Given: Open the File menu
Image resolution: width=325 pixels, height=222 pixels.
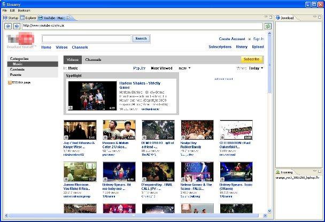Looking at the screenshot, I should point(5,10).
